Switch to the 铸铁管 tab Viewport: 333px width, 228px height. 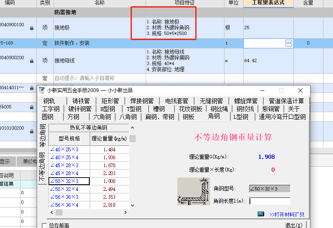(81, 101)
